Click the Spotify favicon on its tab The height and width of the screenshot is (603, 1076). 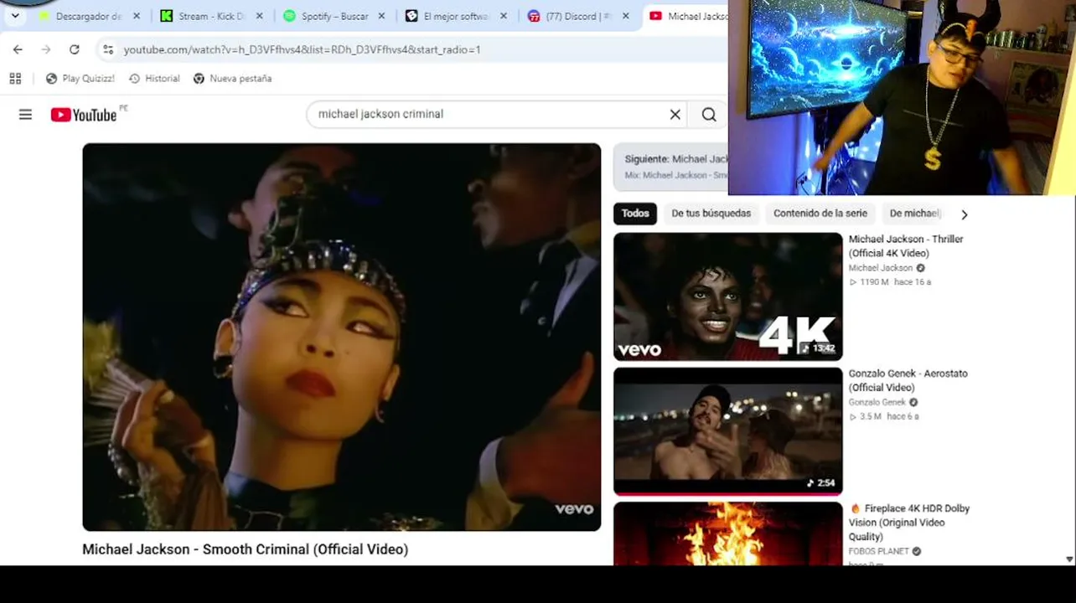(289, 16)
